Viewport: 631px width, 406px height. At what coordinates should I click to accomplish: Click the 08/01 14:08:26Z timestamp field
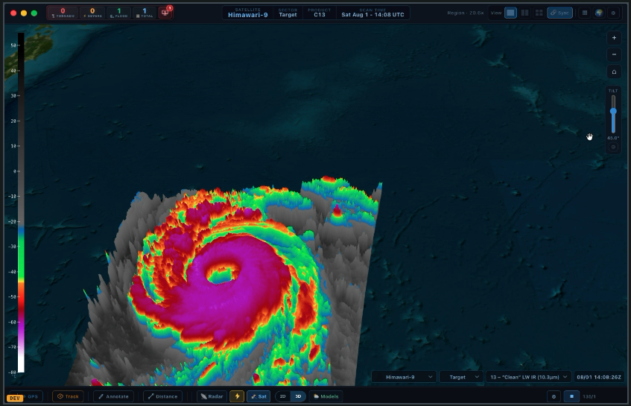click(x=599, y=377)
